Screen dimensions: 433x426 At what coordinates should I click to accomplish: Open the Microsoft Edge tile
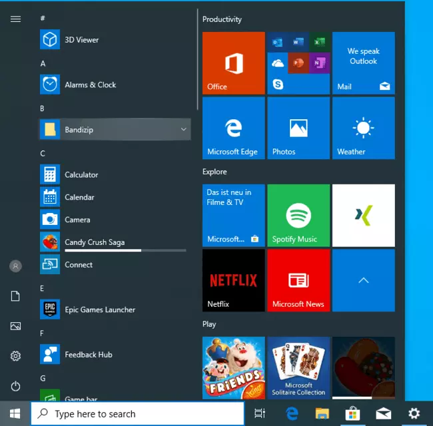[233, 128]
